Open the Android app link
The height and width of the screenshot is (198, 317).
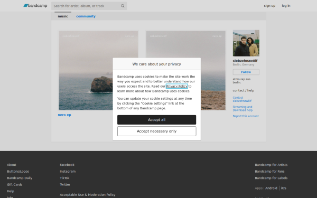(x=271, y=188)
